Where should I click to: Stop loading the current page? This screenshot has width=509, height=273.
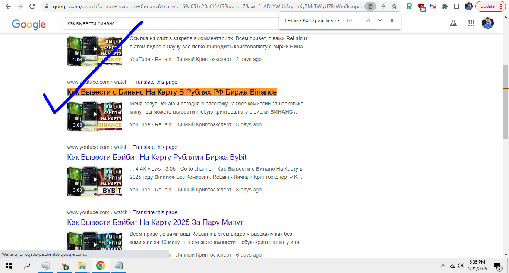point(32,6)
